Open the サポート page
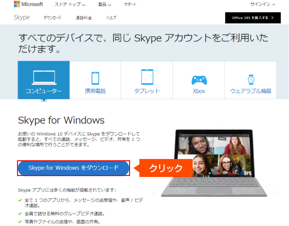This screenshot has width=289, height=226. click(130, 4)
